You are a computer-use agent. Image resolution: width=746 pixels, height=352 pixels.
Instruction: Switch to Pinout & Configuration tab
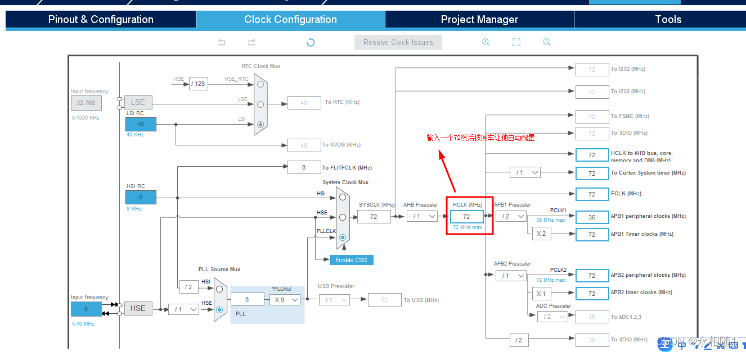tap(101, 20)
